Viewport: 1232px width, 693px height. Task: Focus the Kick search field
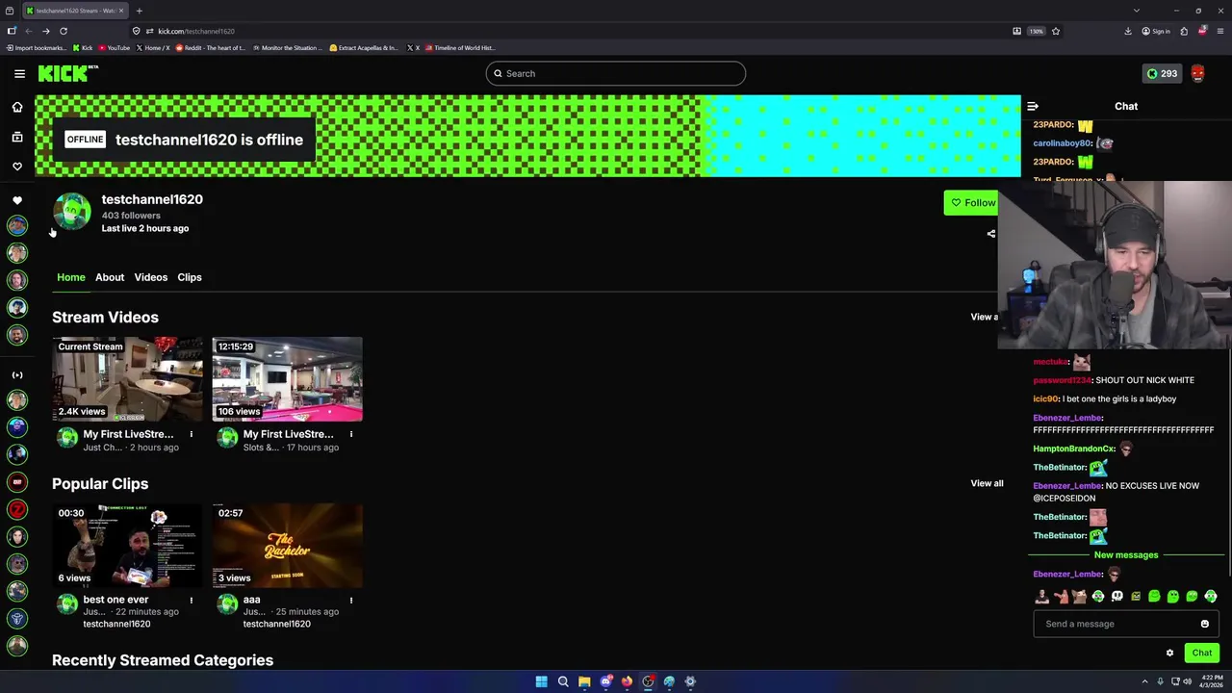coord(616,73)
